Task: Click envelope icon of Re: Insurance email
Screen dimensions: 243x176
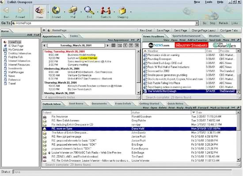Action: [x=45, y=117]
